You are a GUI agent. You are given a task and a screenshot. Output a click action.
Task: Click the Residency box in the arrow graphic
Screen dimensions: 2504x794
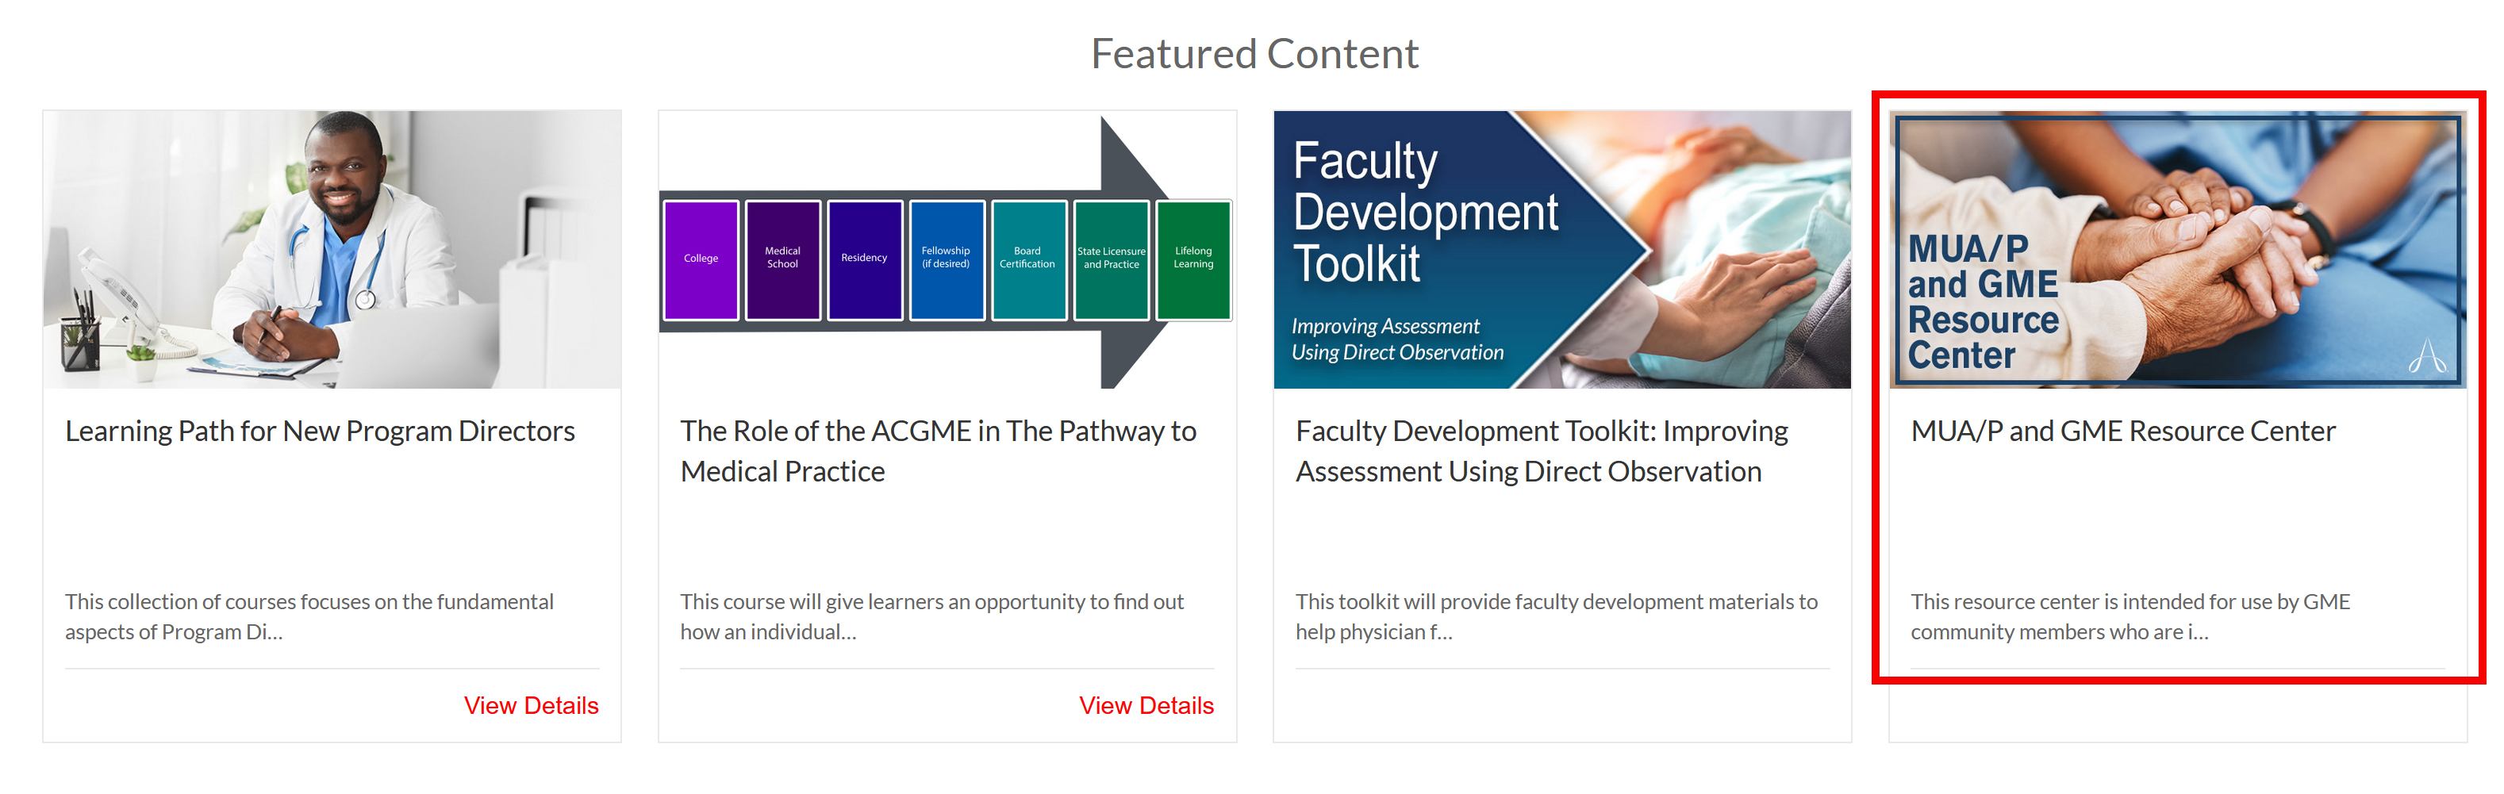pyautogui.click(x=864, y=259)
